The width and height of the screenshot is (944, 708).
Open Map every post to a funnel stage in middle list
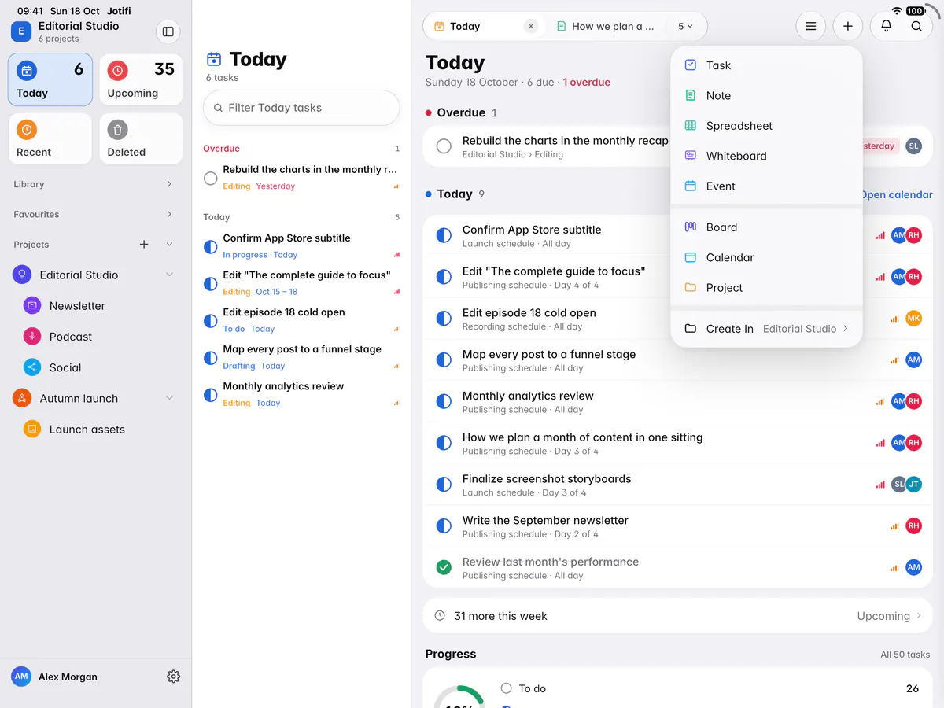301,357
